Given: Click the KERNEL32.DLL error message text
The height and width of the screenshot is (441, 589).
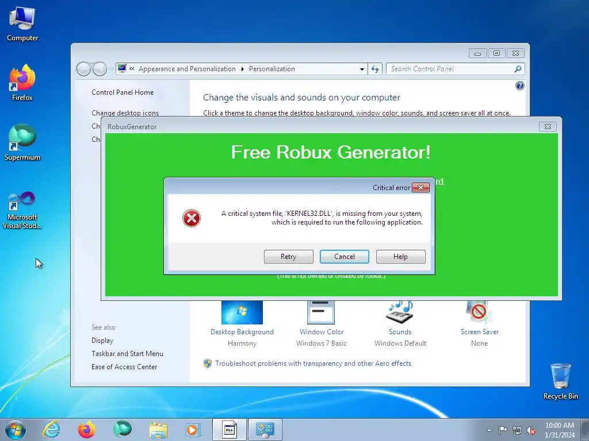Looking at the screenshot, I should [x=322, y=218].
